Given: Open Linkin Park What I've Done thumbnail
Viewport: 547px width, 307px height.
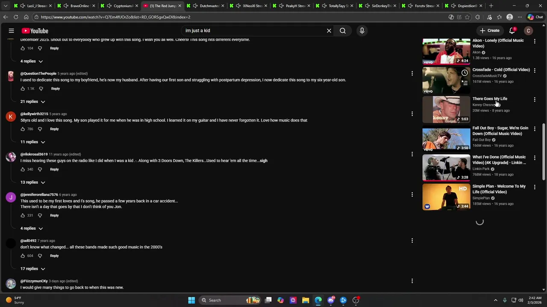Looking at the screenshot, I should (x=446, y=168).
